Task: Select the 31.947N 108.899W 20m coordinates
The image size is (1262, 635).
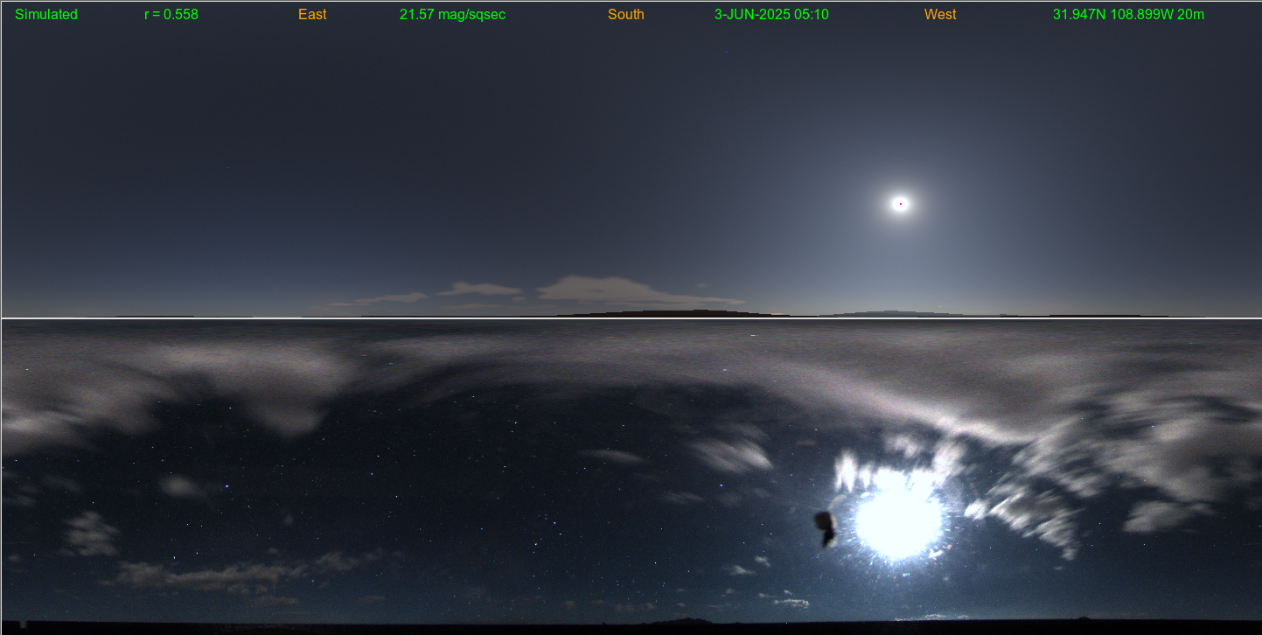Action: 1128,15
